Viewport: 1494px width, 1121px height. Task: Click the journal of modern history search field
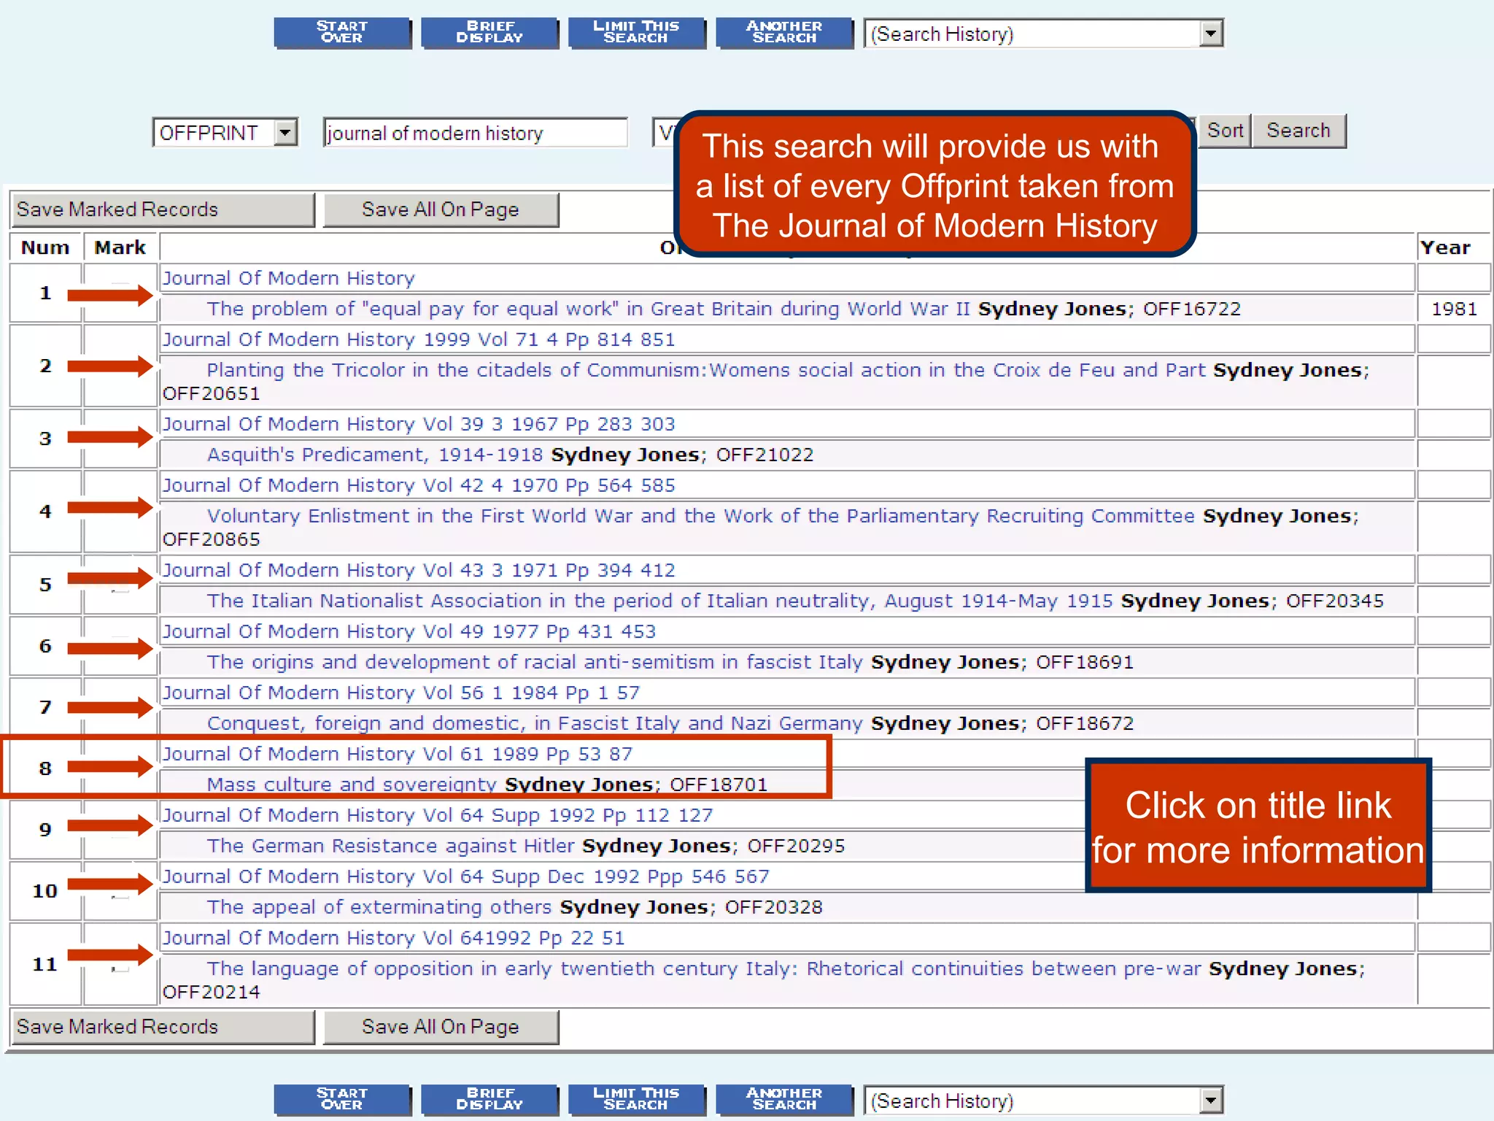point(474,133)
